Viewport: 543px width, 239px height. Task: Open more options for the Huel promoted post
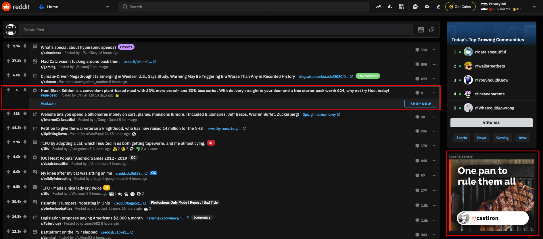(x=435, y=93)
